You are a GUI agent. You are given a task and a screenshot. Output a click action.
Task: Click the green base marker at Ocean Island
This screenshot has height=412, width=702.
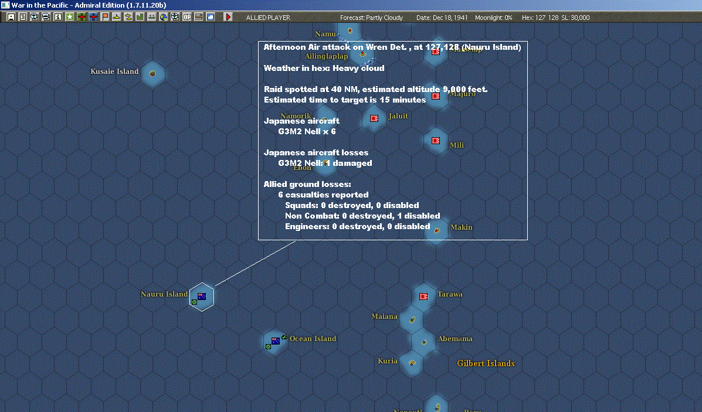[x=268, y=347]
